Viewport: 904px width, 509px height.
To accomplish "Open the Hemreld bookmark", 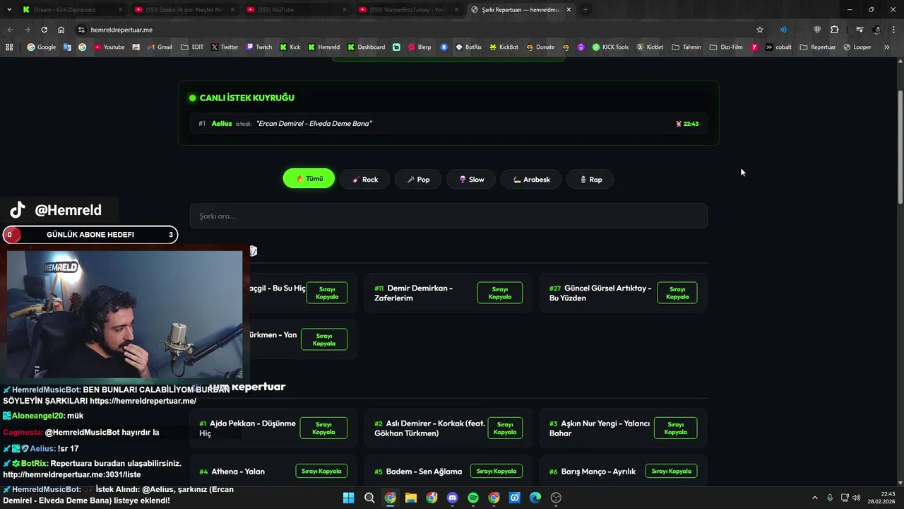I will (x=323, y=47).
